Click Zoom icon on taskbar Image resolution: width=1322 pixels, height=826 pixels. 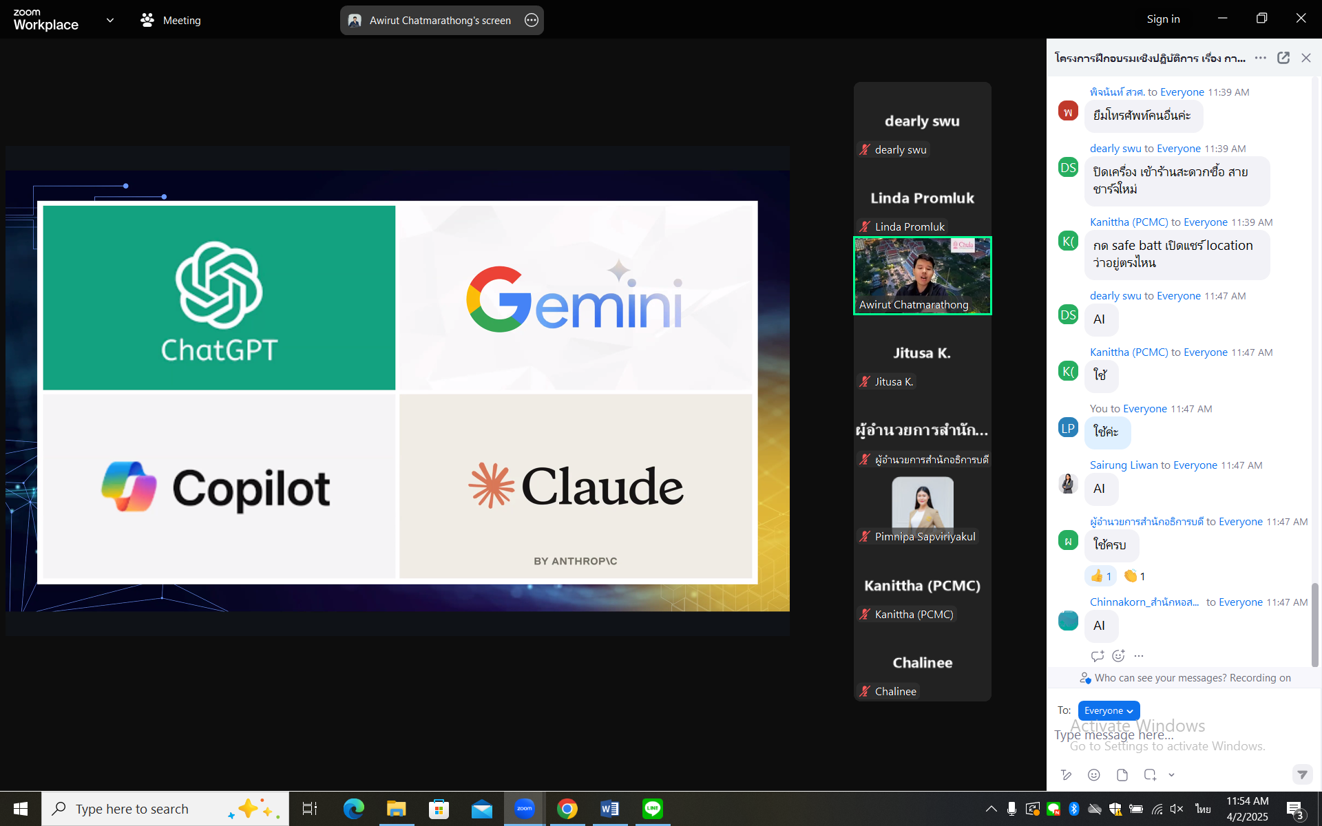(x=525, y=809)
